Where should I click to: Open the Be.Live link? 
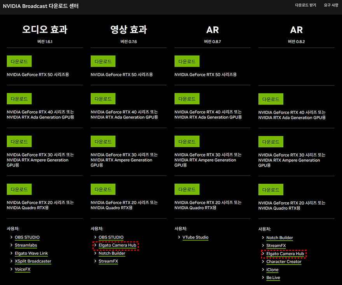(273, 278)
